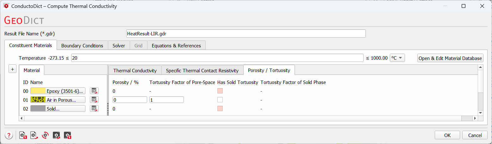Click Open & Edit Material Database button
The width and height of the screenshot is (492, 144).
point(450,58)
